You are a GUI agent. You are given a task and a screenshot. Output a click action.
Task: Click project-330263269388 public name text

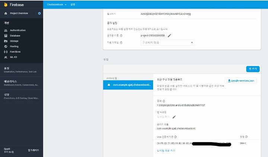pyautogui.click(x=153, y=36)
